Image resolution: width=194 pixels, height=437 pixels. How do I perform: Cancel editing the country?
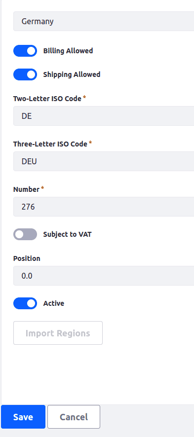tap(74, 417)
